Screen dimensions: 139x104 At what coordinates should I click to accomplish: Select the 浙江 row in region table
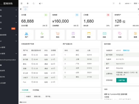click(x=81, y=55)
